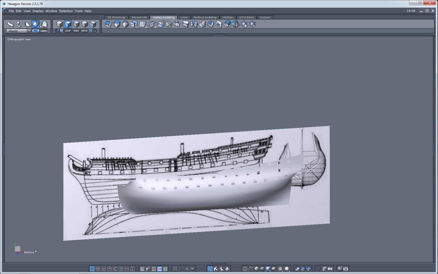Viewport: 438px width, 274px height.
Task: Click the RING selection button
Action: pos(76,31)
